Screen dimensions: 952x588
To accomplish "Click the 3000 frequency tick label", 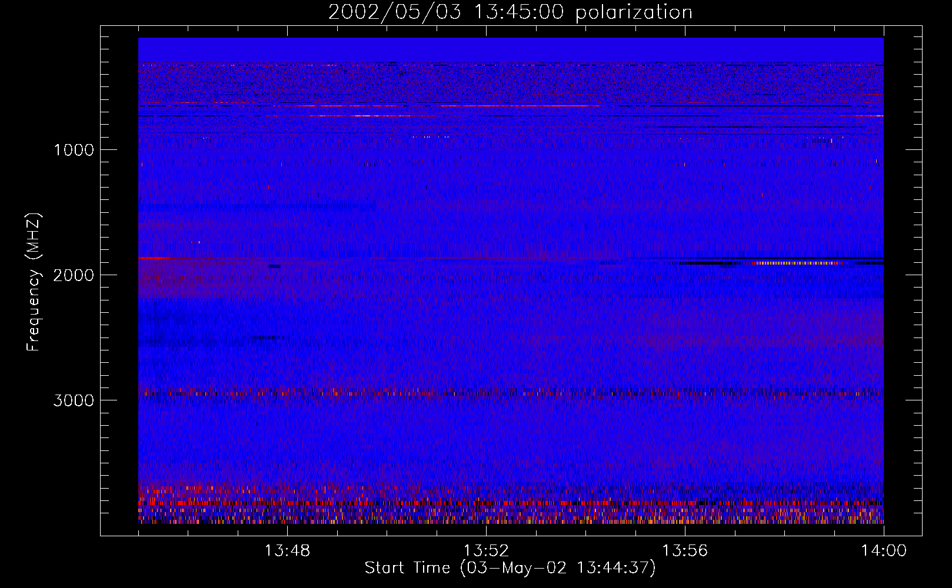I will pos(74,400).
